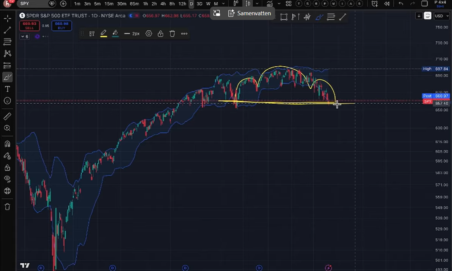Screen dimensions: 452x271
Task: Select the Text tool
Action: (x=7, y=89)
